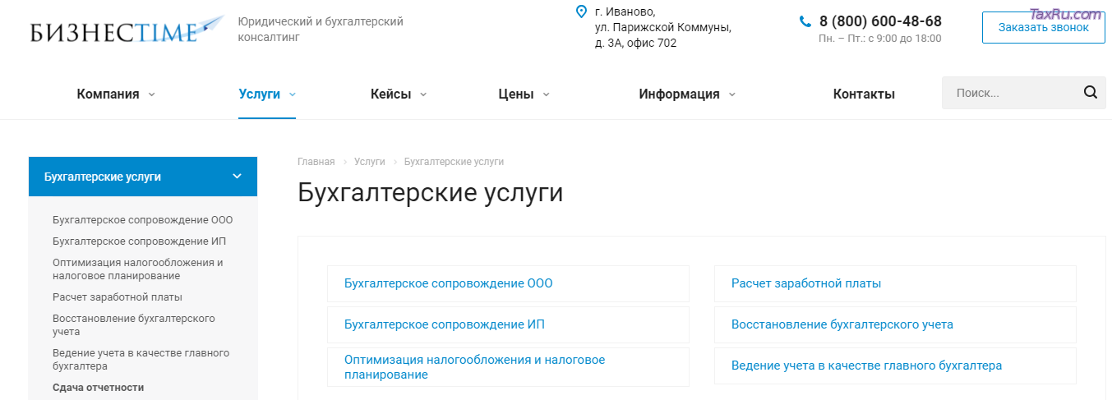The height and width of the screenshot is (400, 1112).
Task: Expand the Кейсы menu chevron
Action: (423, 94)
